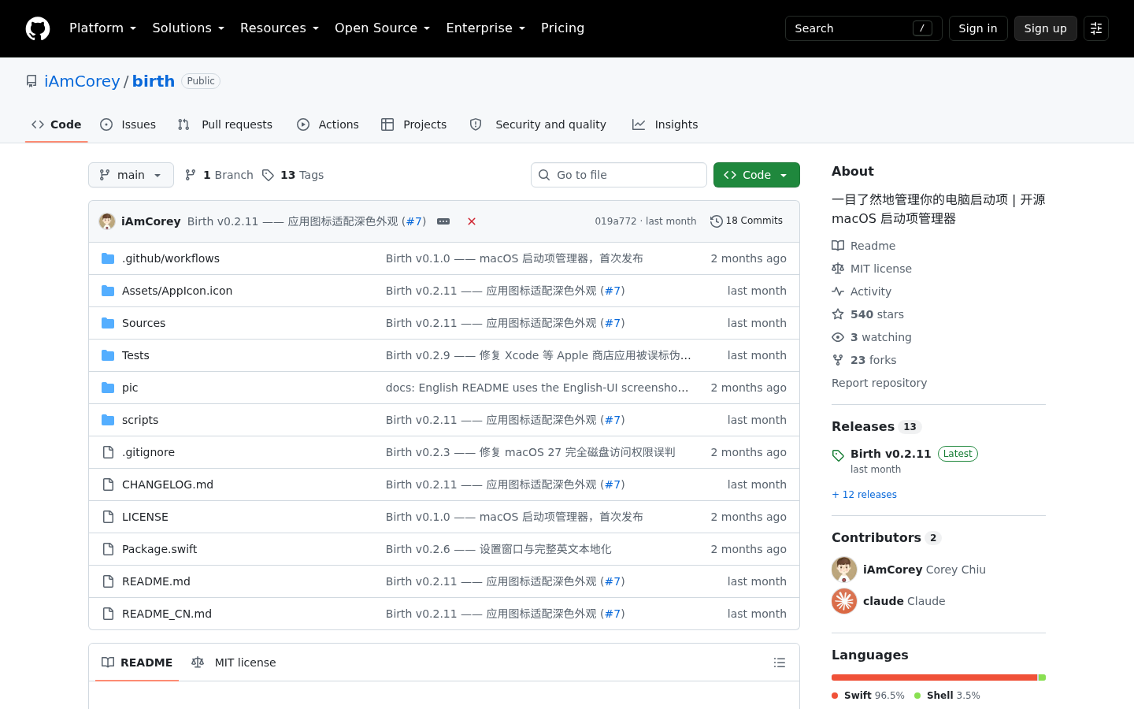Click the repository icon beside iAmCorey
The height and width of the screenshot is (709, 1134).
pyautogui.click(x=31, y=81)
